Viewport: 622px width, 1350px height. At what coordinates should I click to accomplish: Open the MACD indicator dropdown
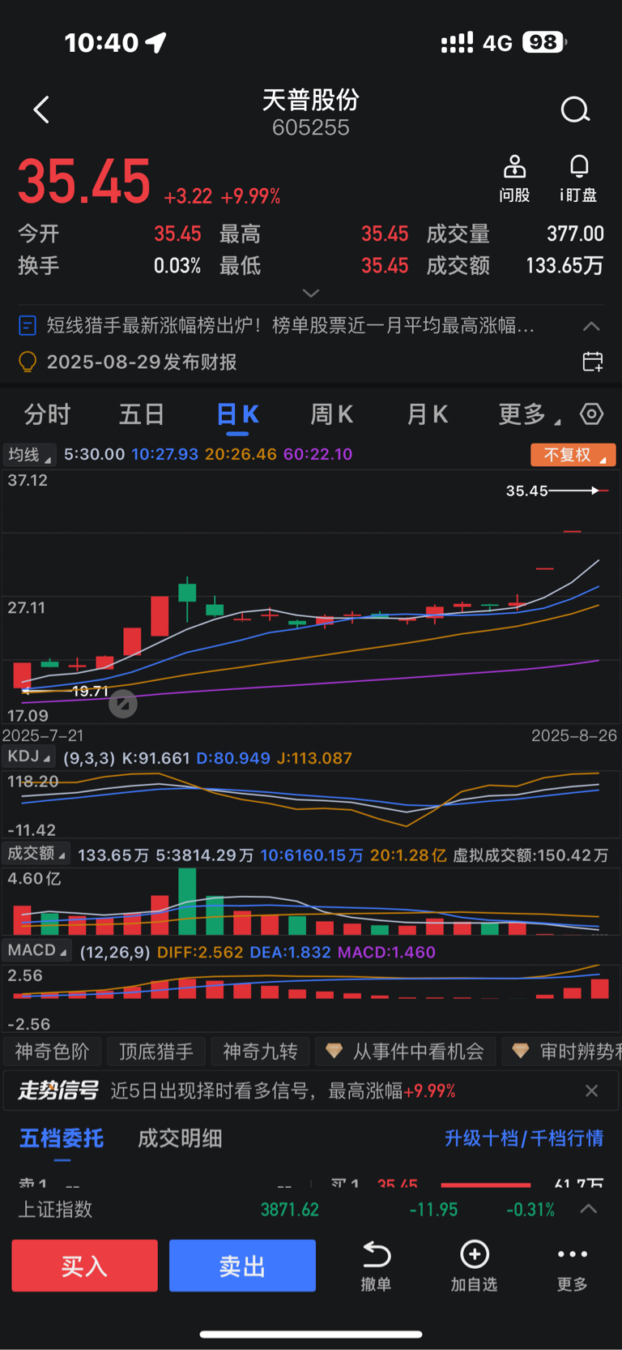point(37,950)
